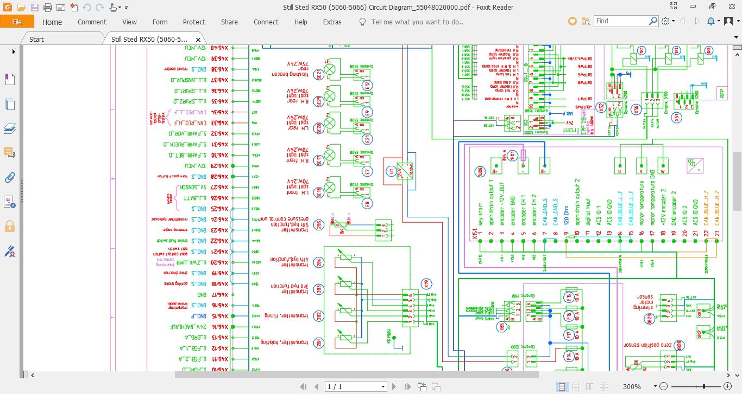
Task: Switch to the Start document tab
Action: [x=36, y=39]
